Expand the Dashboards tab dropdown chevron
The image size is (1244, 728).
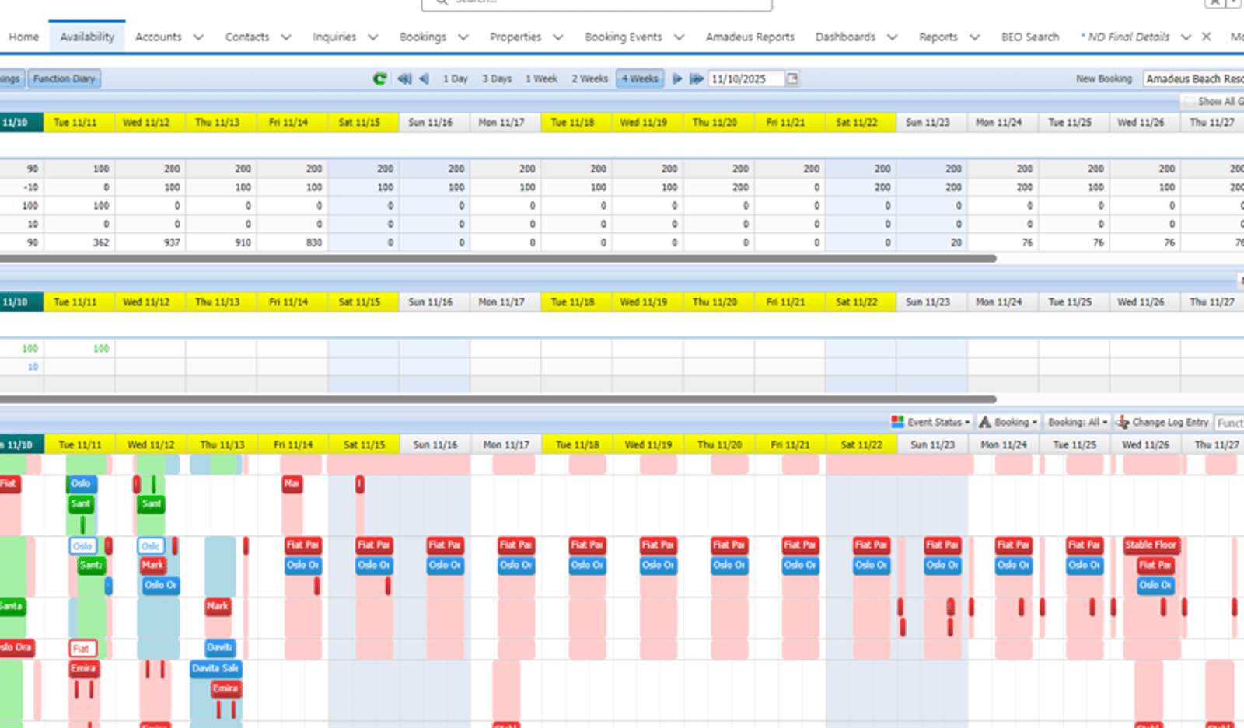[x=893, y=37]
